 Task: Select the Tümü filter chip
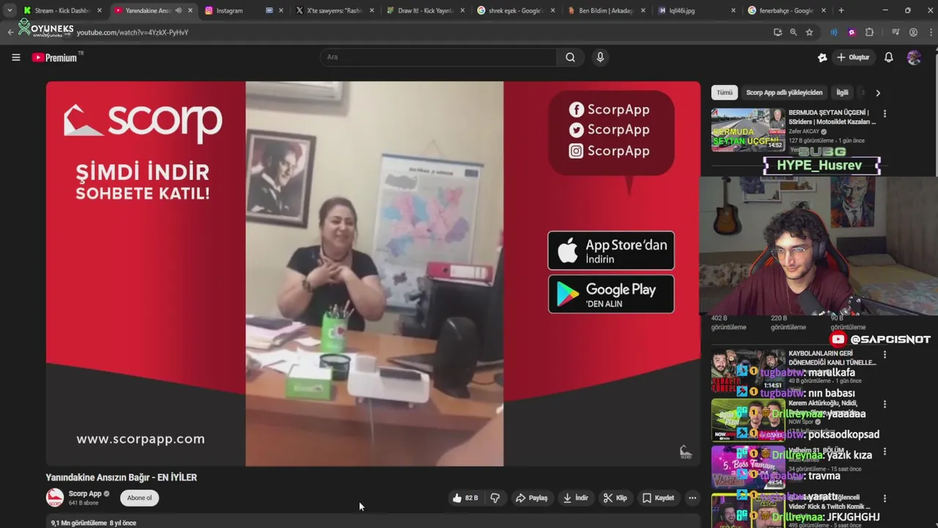[x=724, y=93]
